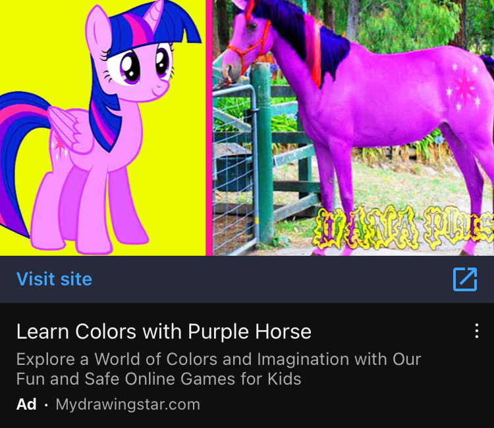Viewport: 494px width, 428px height.
Task: Click the pink divider between the two images
Action: tap(209, 128)
